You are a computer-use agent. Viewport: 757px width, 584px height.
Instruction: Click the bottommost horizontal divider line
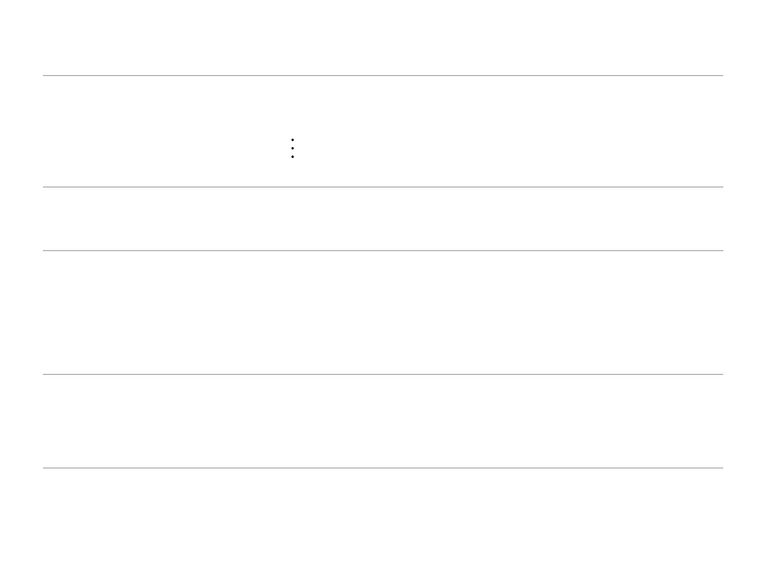point(382,468)
